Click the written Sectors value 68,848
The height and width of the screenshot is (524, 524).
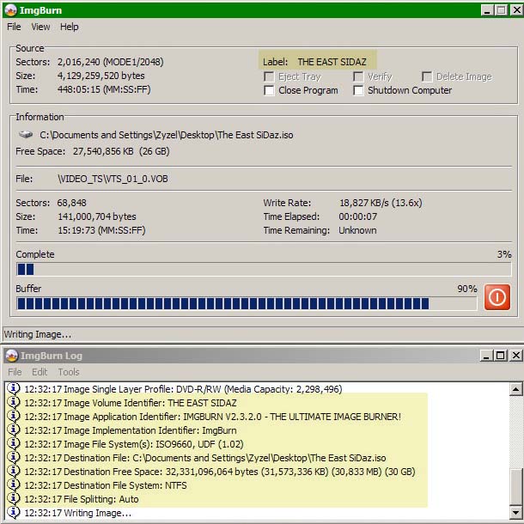(71, 203)
